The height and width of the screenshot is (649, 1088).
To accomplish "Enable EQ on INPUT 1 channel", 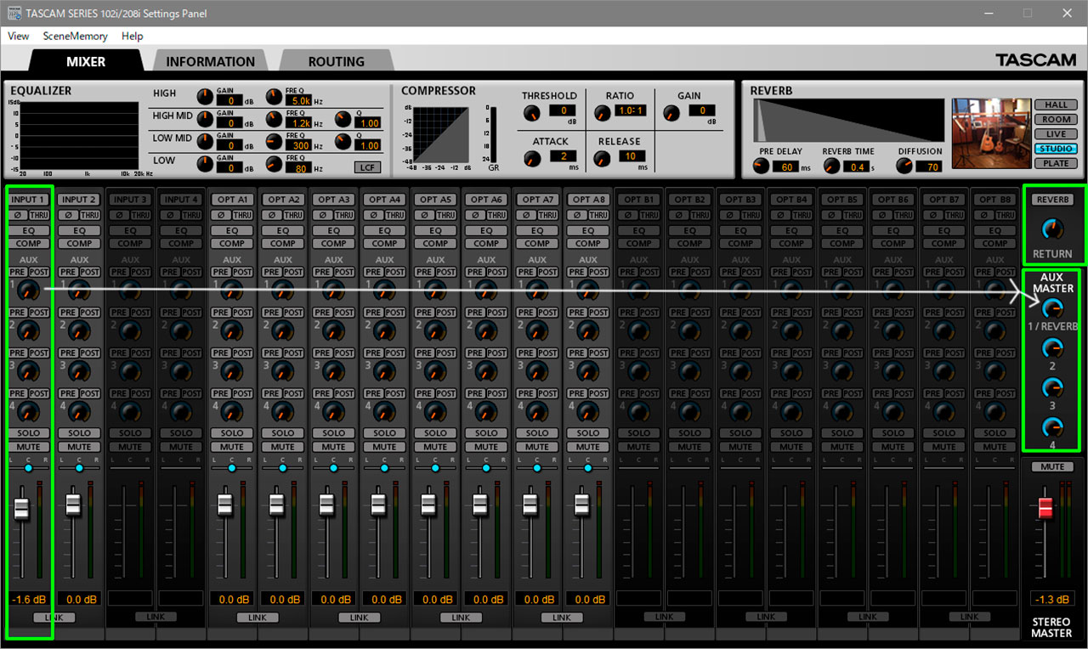I will click(28, 231).
